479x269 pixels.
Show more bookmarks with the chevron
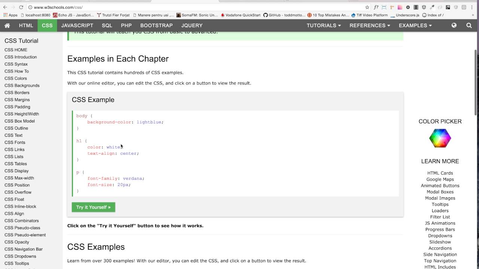[473, 15]
